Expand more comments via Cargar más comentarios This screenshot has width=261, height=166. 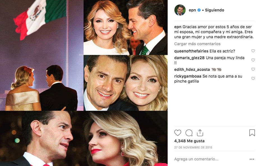(198, 44)
